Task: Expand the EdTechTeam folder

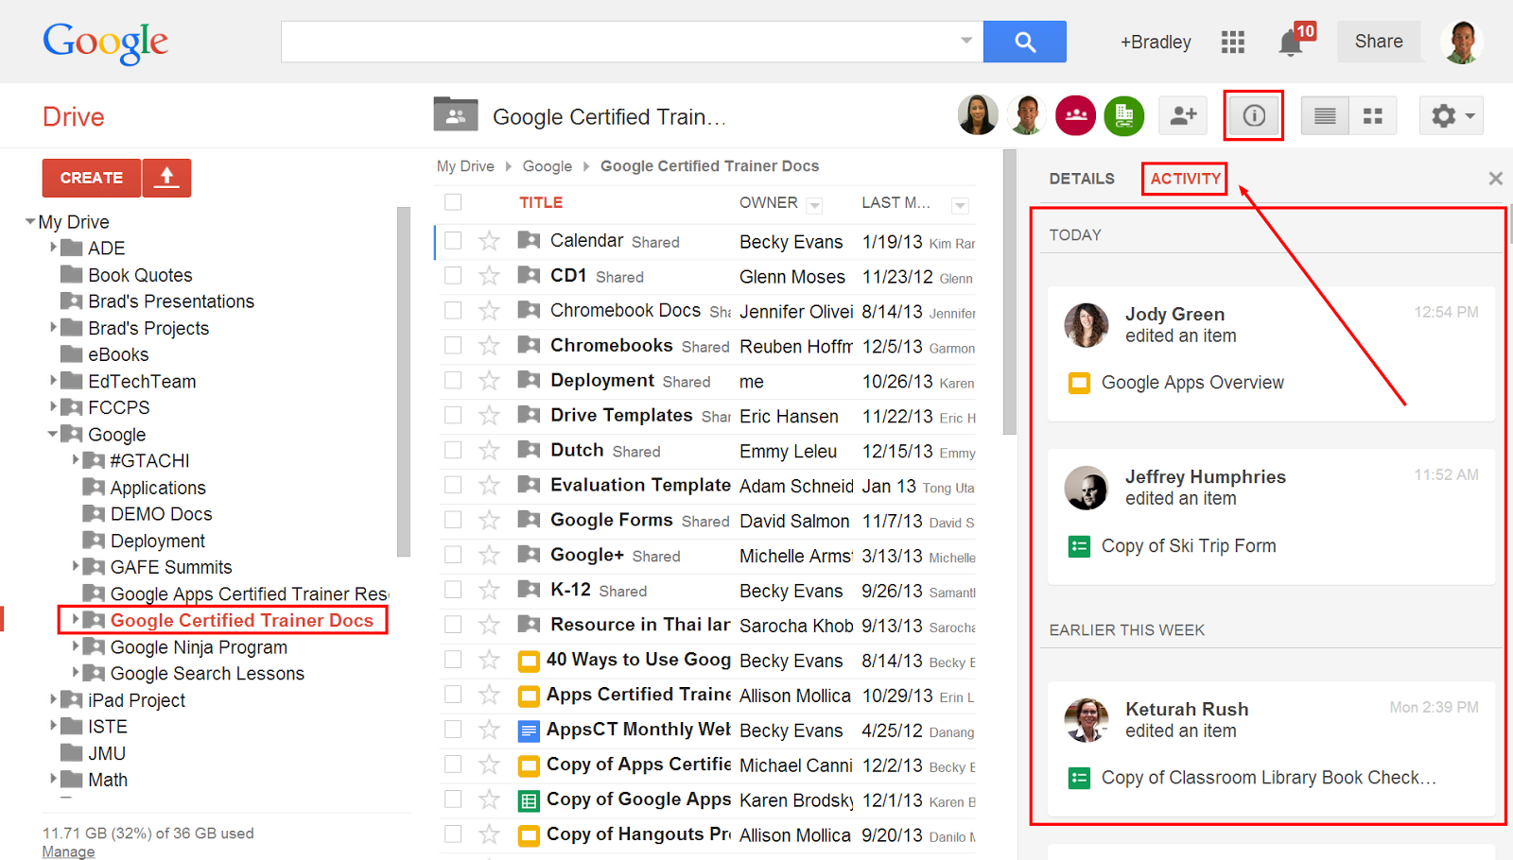Action: coord(53,381)
